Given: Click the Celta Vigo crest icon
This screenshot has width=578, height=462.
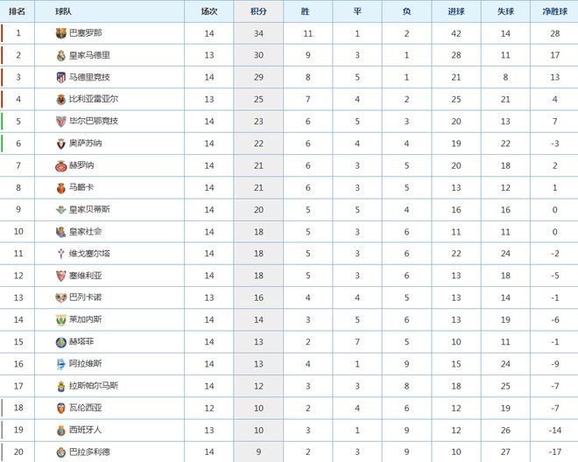Looking at the screenshot, I should click(60, 254).
